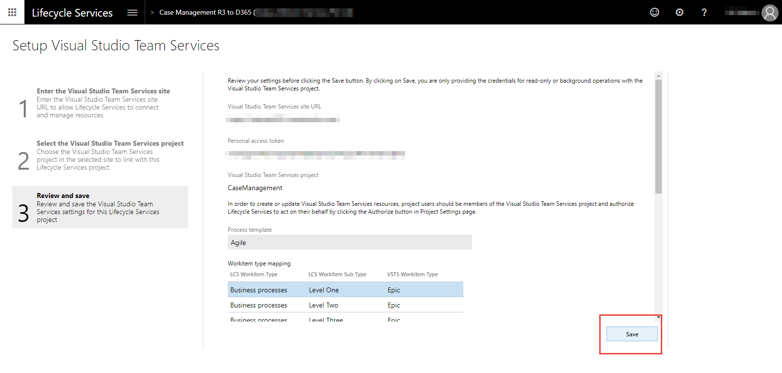The image size is (782, 373).
Task: Click the scrollbar up arrow
Action: 658,76
